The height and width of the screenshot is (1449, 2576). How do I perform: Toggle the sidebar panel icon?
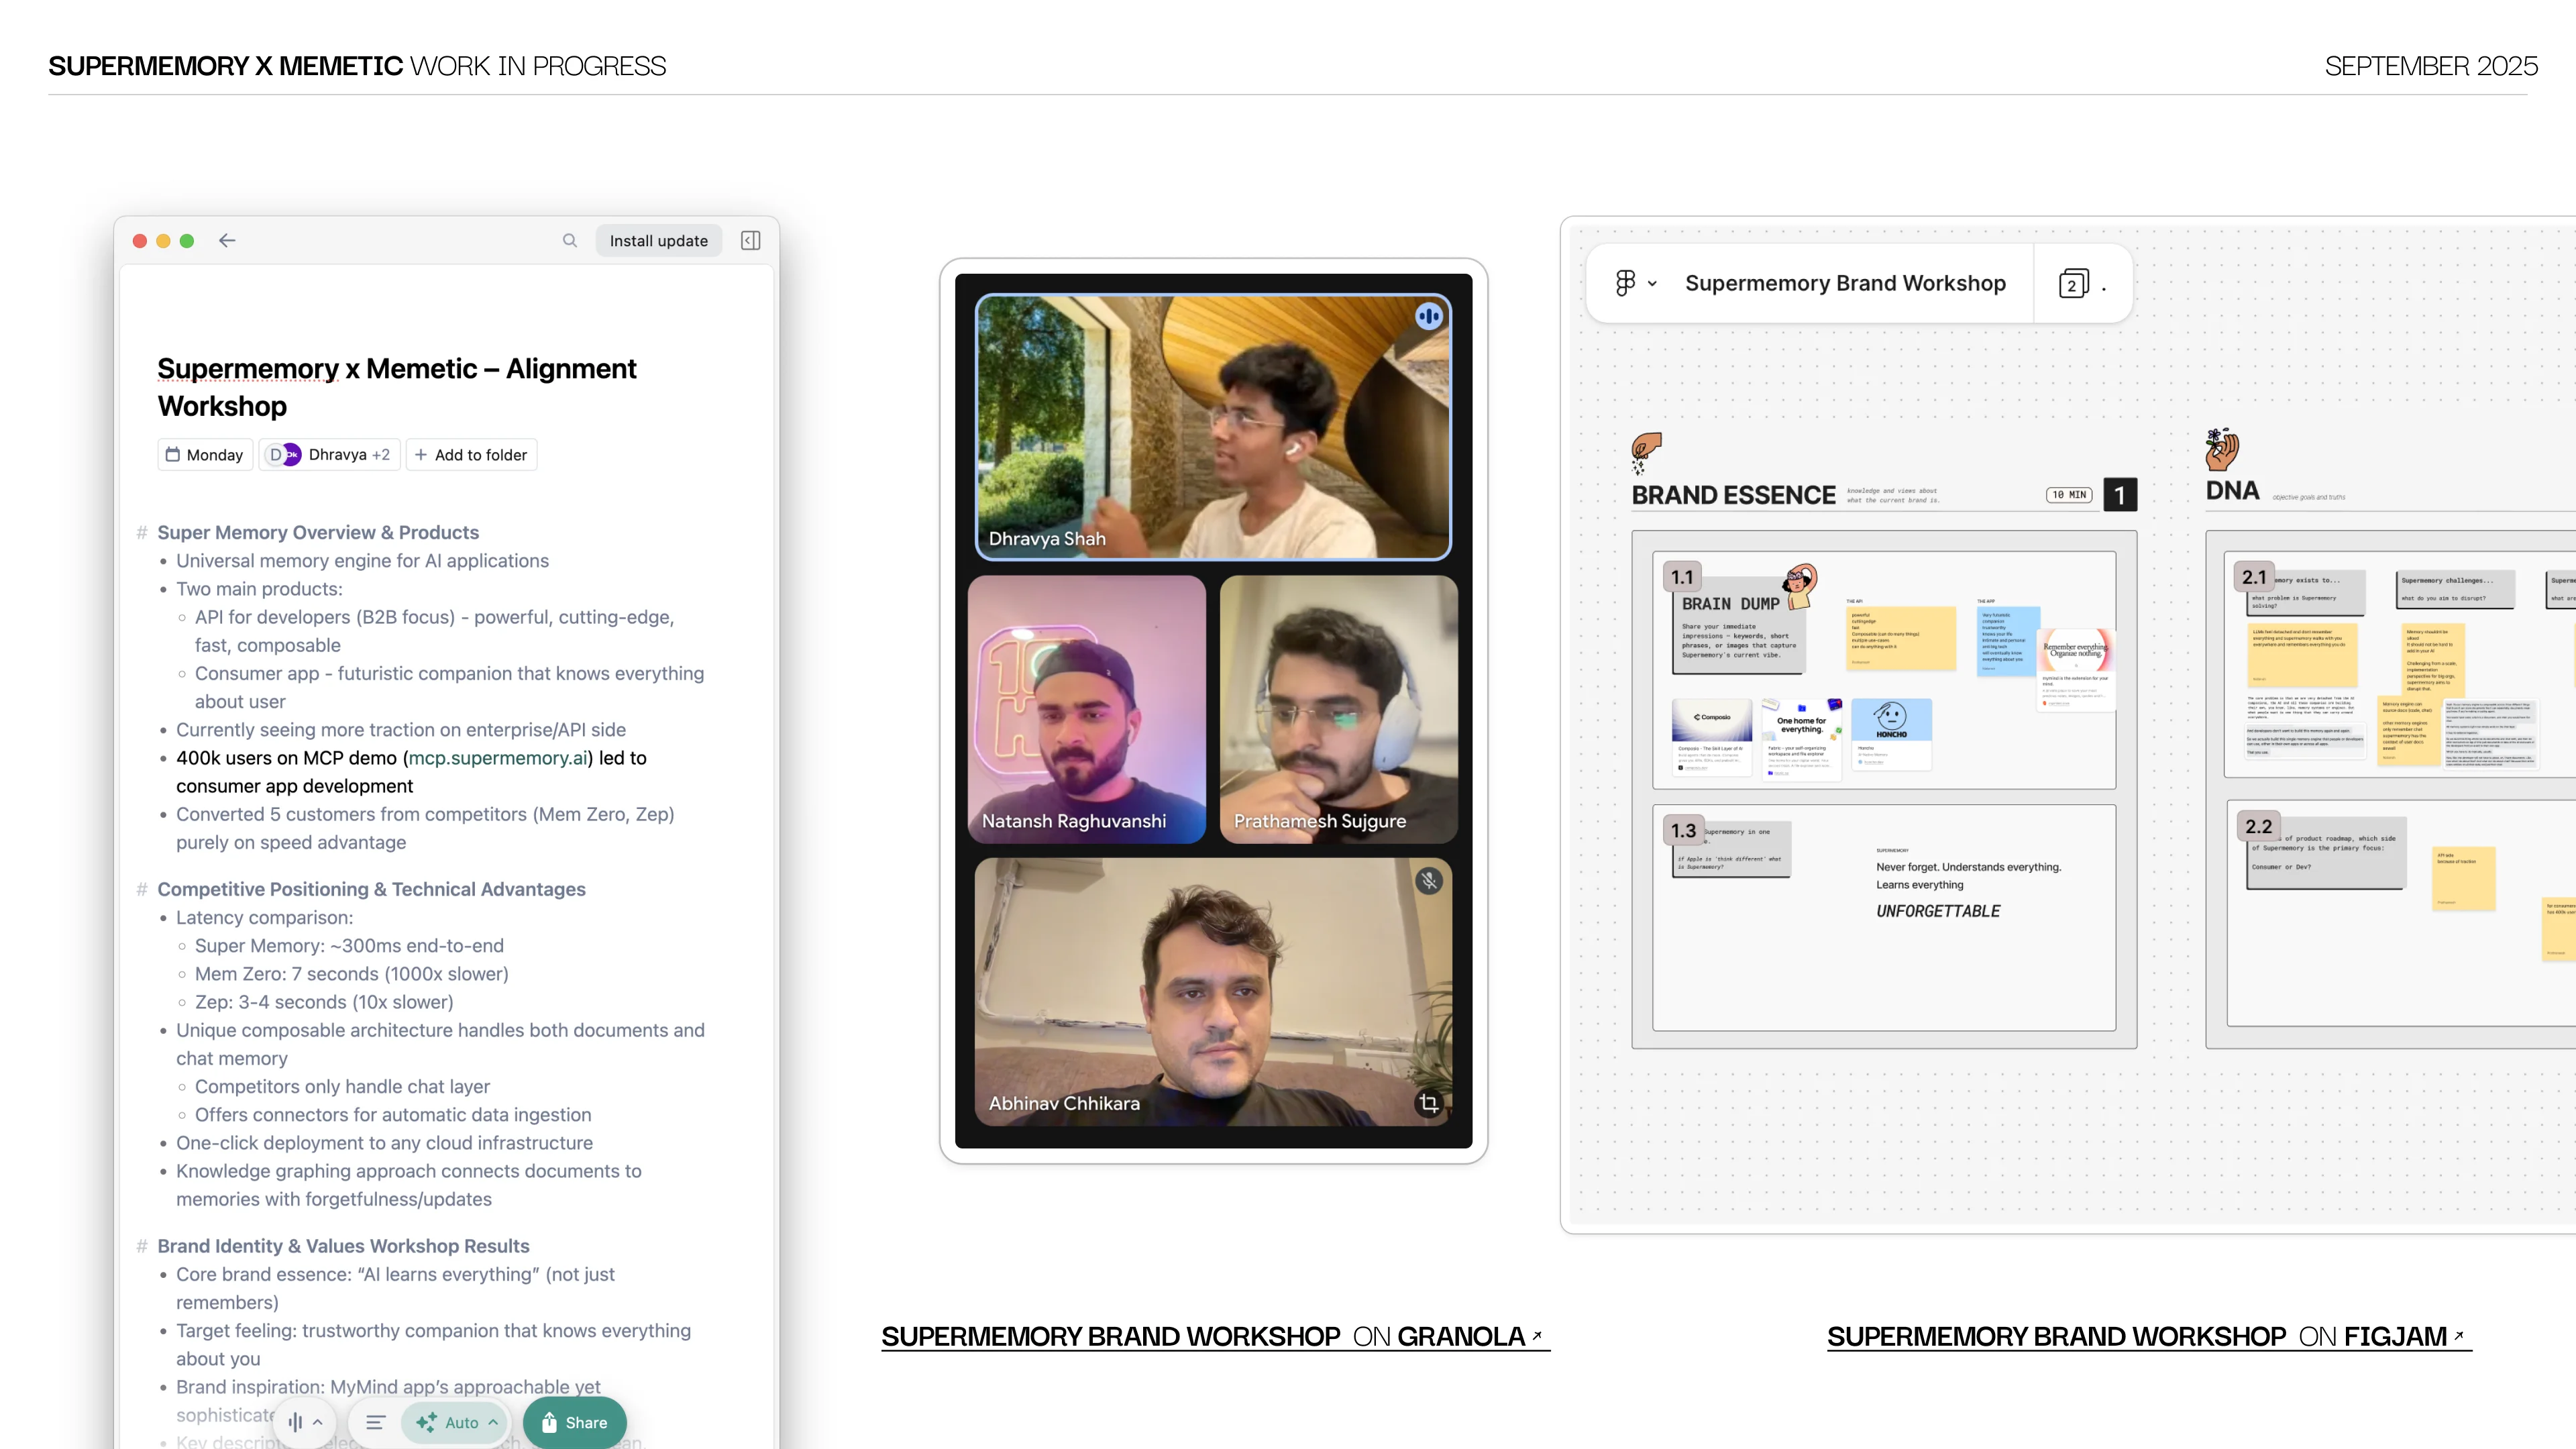coord(750,240)
